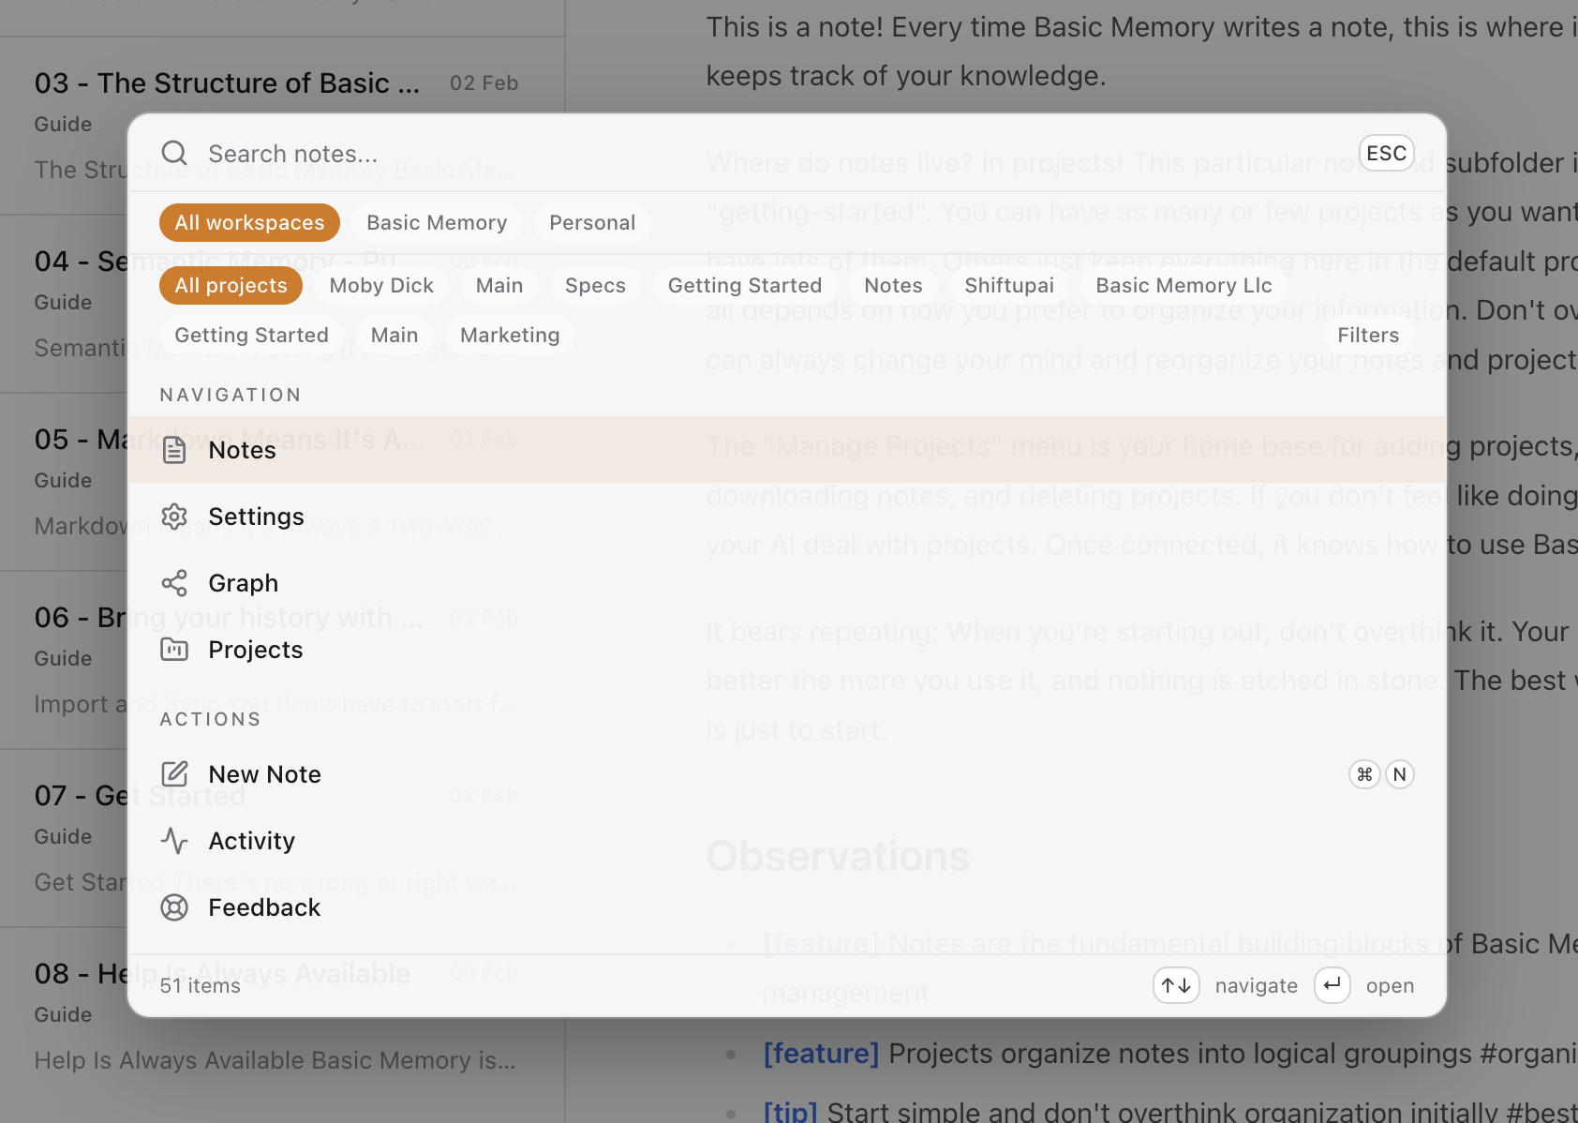Choose the Feedback action
The height and width of the screenshot is (1123, 1578).
(x=787, y=907)
